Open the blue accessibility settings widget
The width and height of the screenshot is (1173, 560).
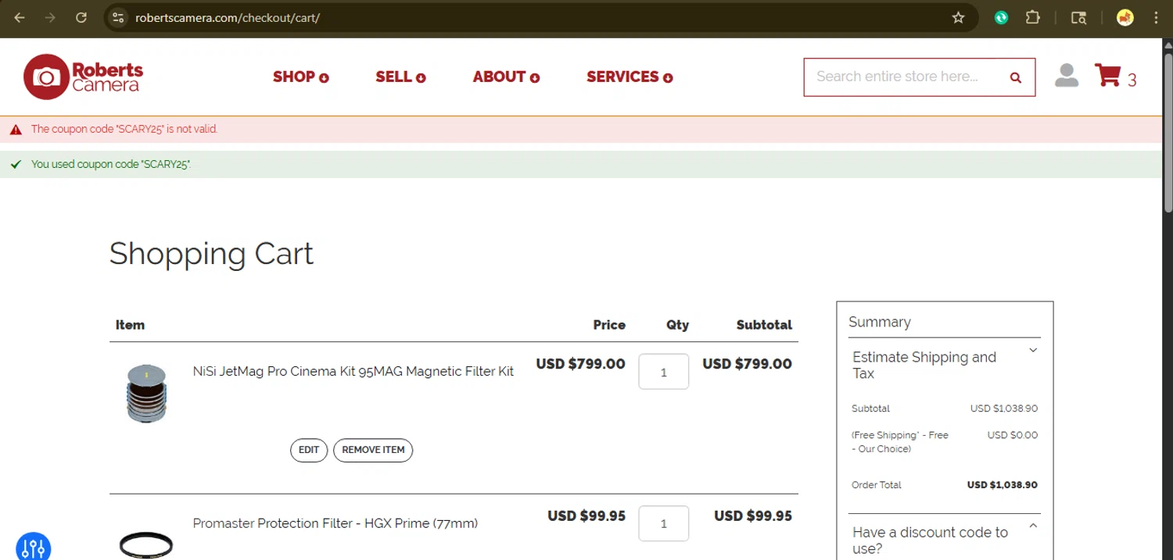pos(33,547)
